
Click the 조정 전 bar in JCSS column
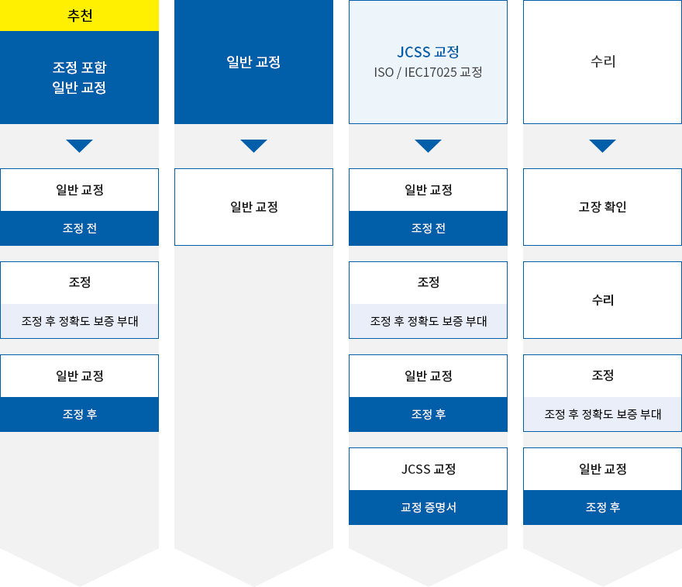(x=428, y=229)
